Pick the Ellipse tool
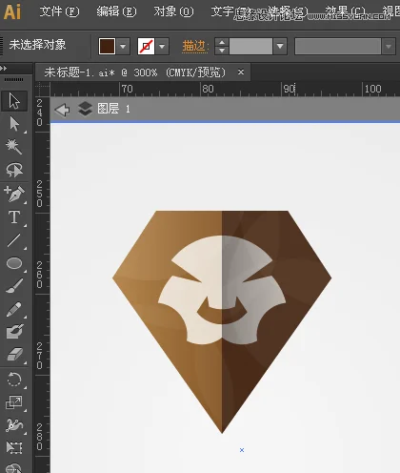400x473 pixels. coord(14,263)
